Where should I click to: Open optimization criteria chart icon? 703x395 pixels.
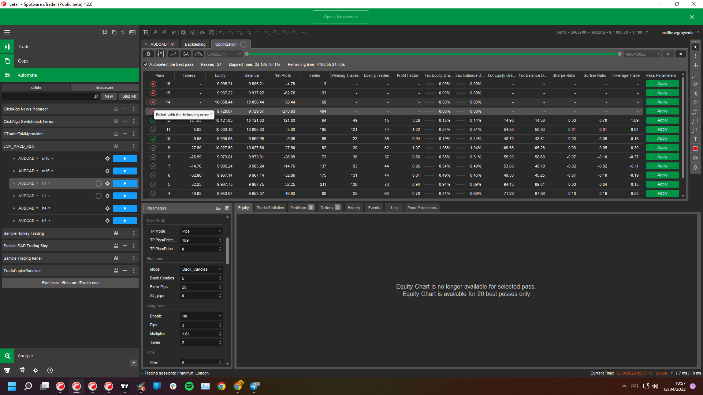(x=173, y=54)
